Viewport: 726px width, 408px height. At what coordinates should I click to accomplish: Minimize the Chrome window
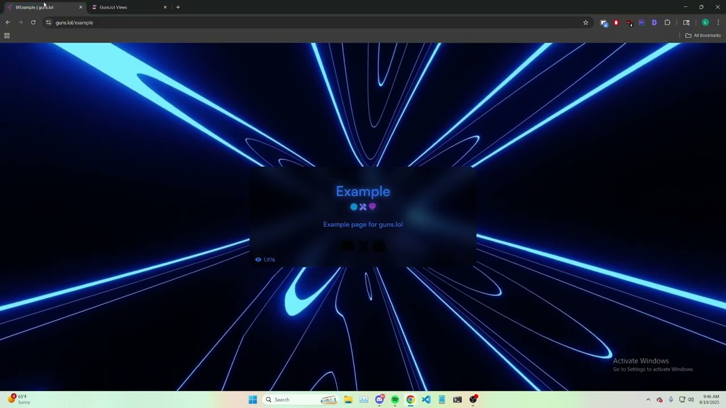[x=685, y=7]
